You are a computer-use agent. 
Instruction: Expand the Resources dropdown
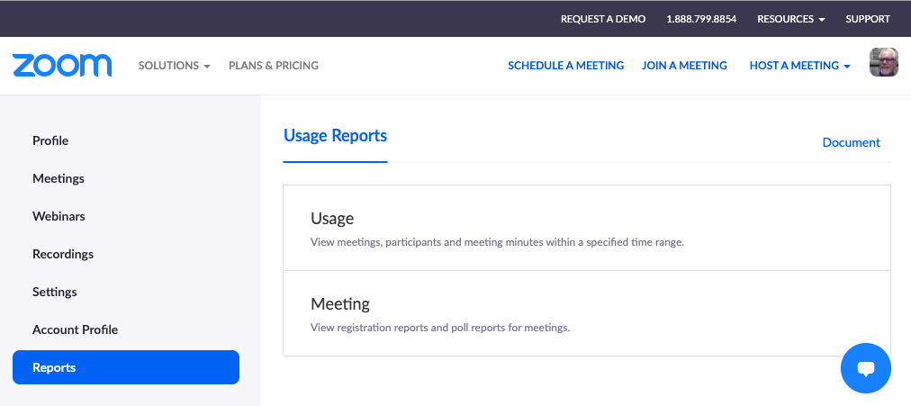click(x=790, y=19)
